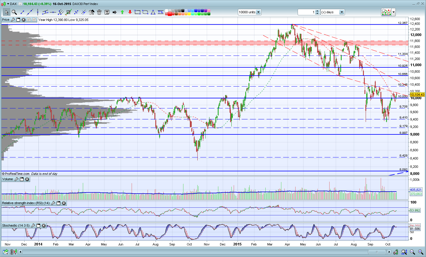Open the 10000 units dropdown

pos(258,12)
